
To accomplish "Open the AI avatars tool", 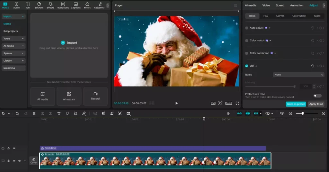I will click(x=69, y=96).
